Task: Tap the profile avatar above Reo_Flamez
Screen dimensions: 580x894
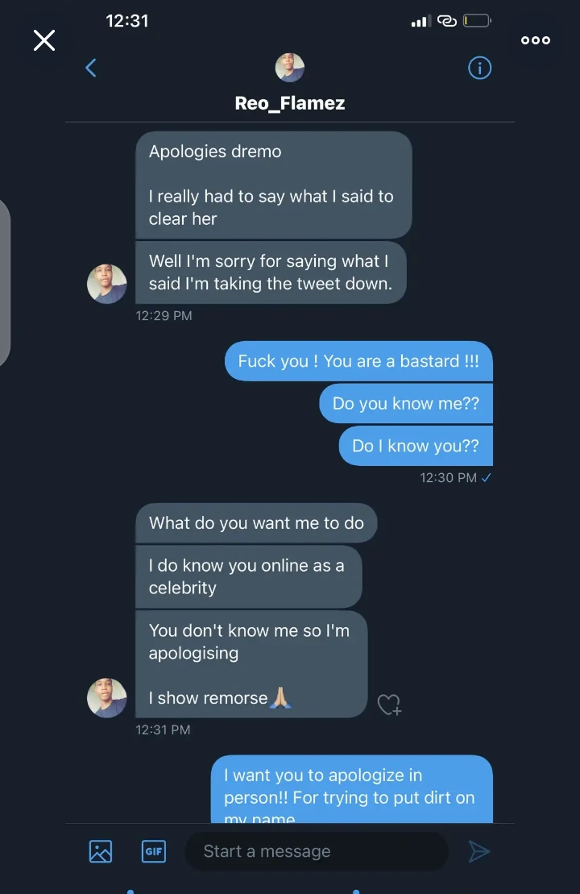Action: pos(290,68)
